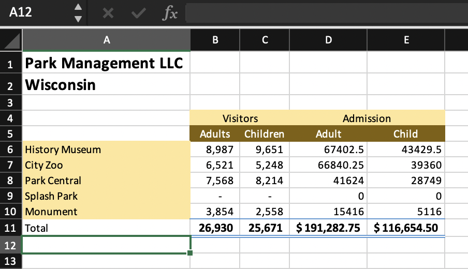
Task: Click the Name Box down arrow
Action: pos(78,19)
